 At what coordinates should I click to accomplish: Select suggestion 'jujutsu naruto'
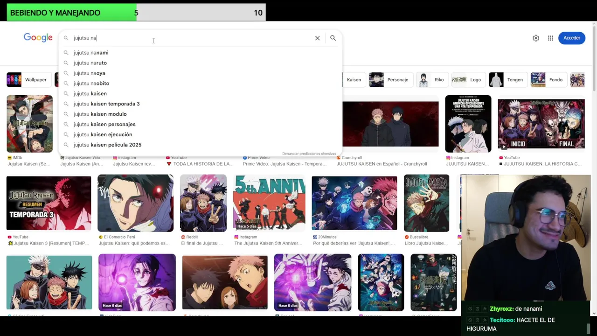click(201, 63)
